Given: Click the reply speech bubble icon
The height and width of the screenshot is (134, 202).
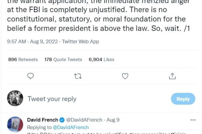Looking at the screenshot, I should pos(30,76).
